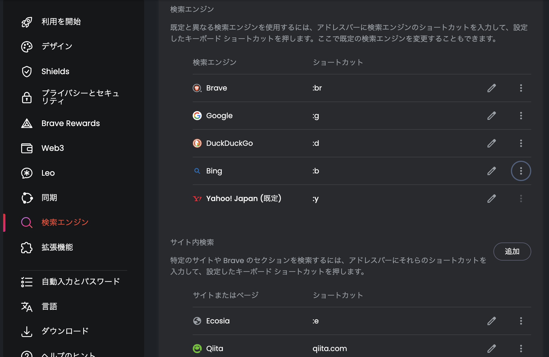The width and height of the screenshot is (549, 357).
Task: Open the three-dot menu for Google
Action: tap(521, 116)
